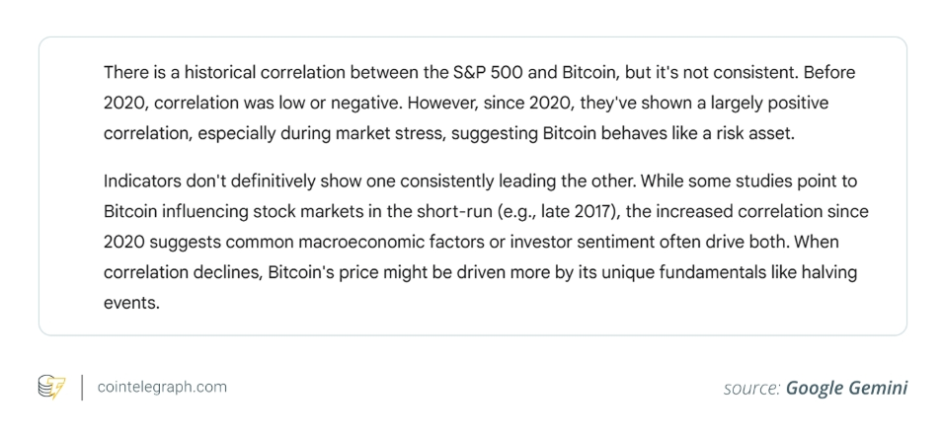Click the vertical divider beside the Cointelegraph logo

click(82, 388)
